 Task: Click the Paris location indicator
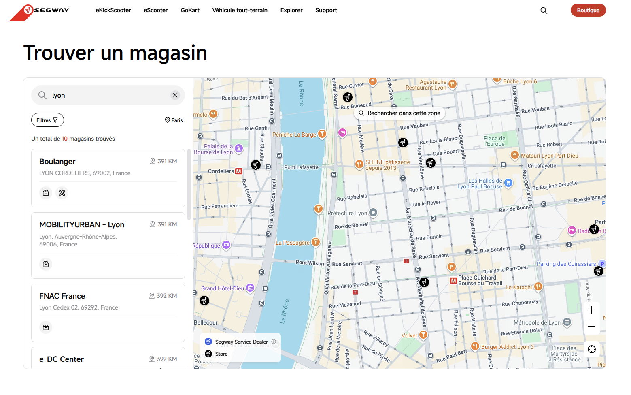click(x=174, y=120)
